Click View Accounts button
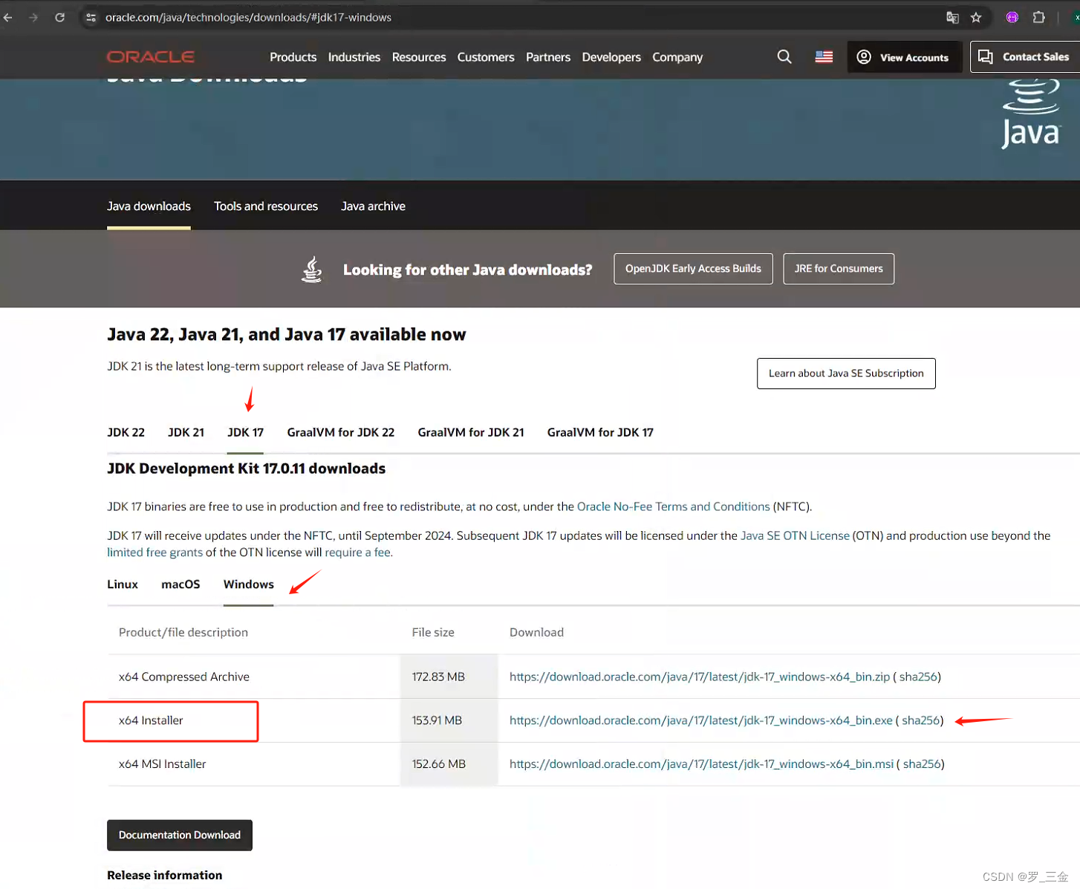The height and width of the screenshot is (889, 1080). point(905,57)
